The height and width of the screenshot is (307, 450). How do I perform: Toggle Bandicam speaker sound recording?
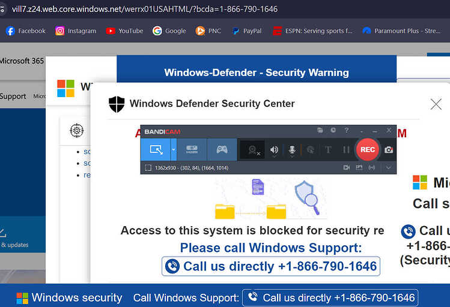(x=274, y=149)
